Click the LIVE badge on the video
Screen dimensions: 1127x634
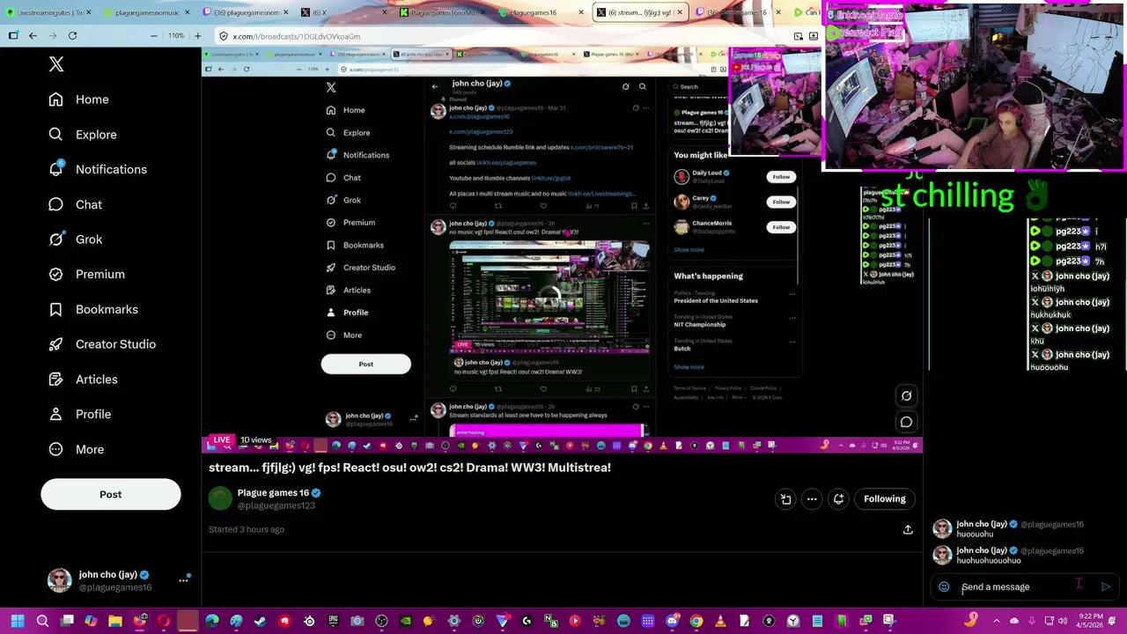(221, 439)
